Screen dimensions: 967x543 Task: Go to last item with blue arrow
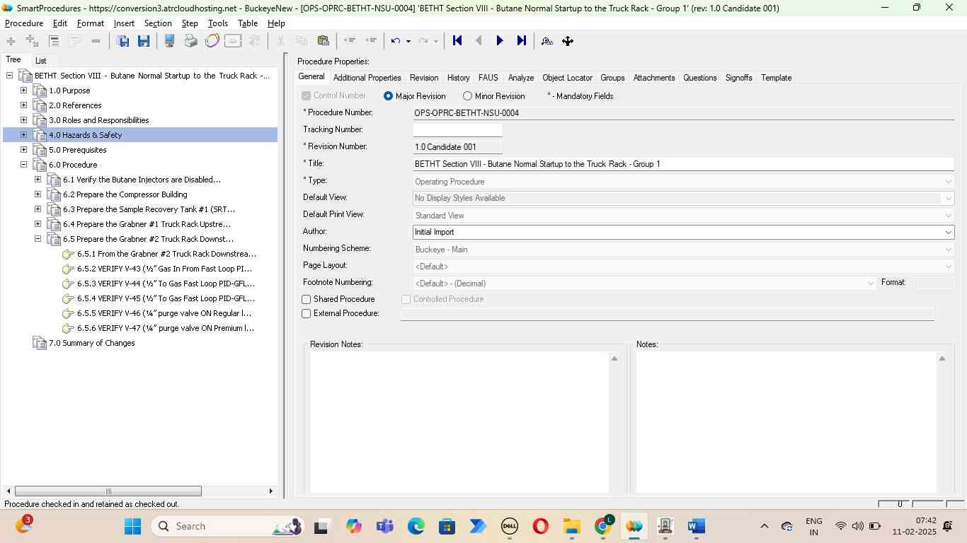522,41
